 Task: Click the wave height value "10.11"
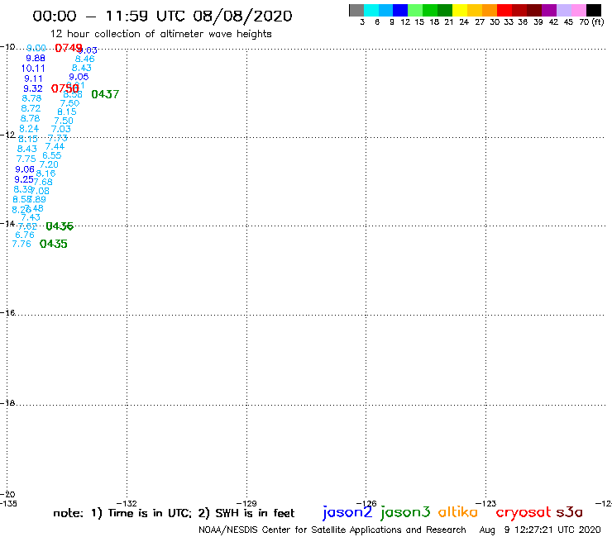[x=33, y=69]
